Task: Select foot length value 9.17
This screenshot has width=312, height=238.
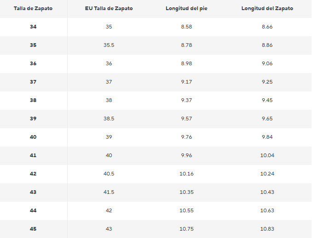Action: (x=186, y=82)
